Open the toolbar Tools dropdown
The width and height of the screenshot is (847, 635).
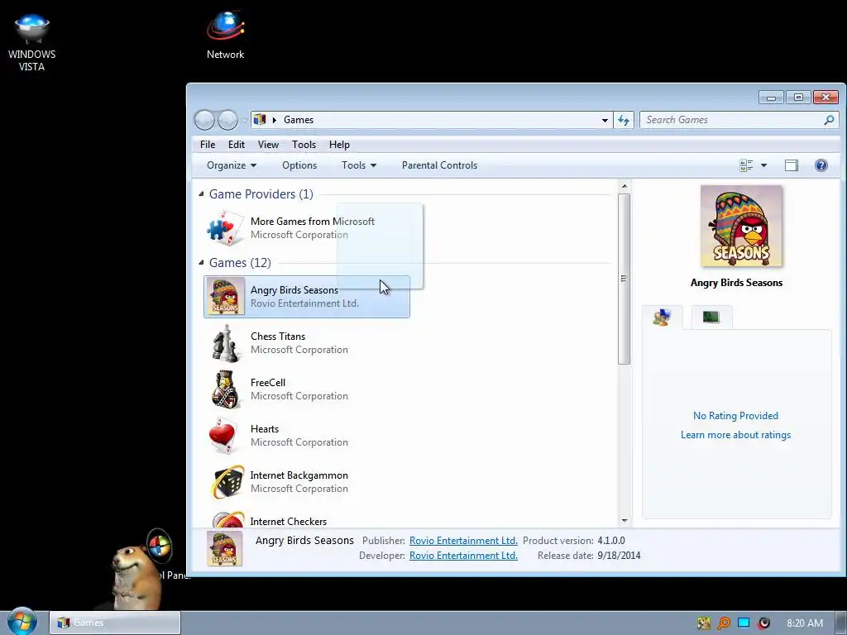(x=359, y=165)
